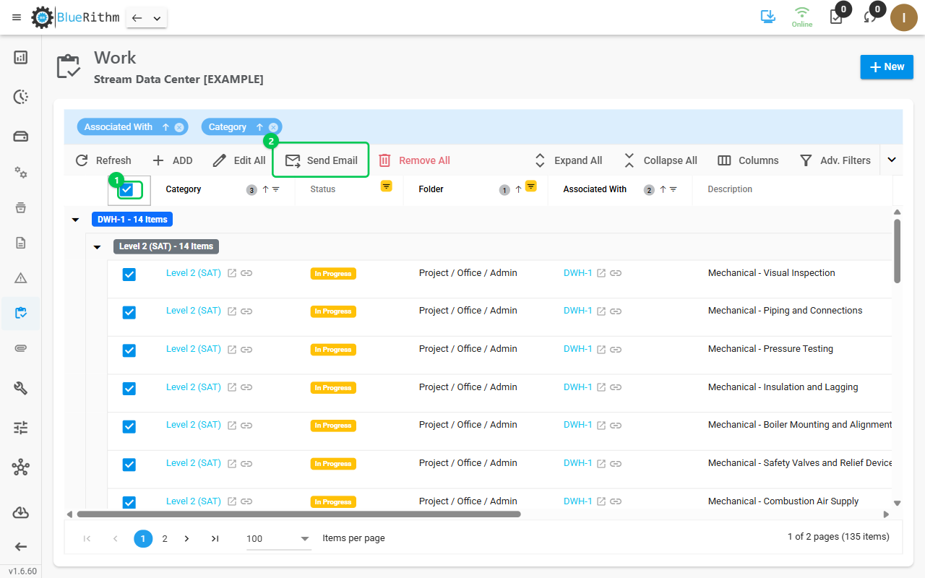Go to page 2 in pagination
925x578 pixels.
pyautogui.click(x=165, y=538)
